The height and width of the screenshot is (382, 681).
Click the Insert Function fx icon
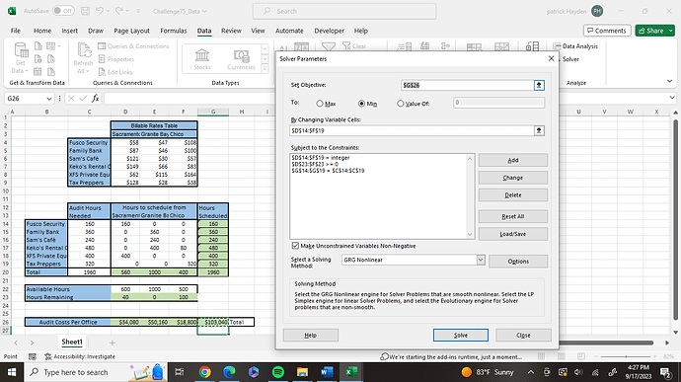pos(95,99)
